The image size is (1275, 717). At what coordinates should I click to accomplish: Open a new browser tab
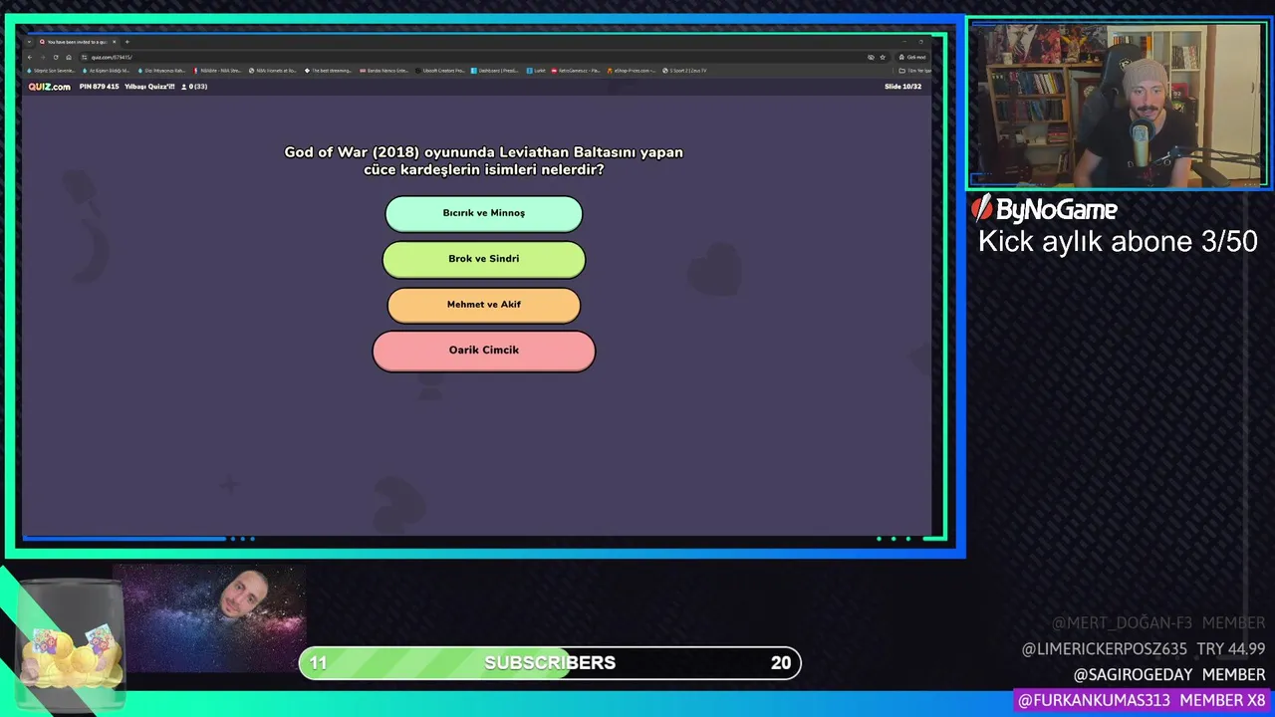click(127, 42)
